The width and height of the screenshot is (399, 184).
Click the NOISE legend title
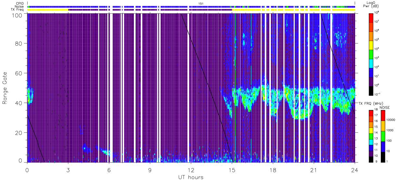(x=384, y=107)
